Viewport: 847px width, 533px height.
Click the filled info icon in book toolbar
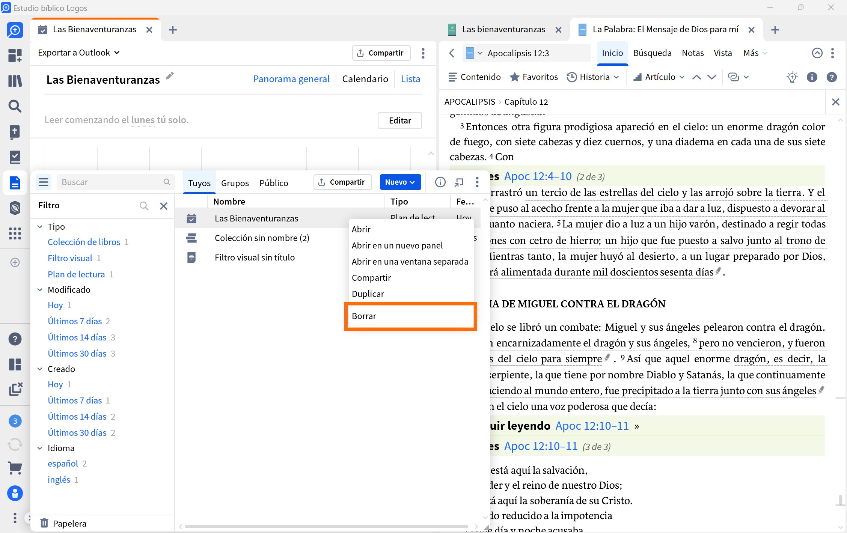[x=812, y=77]
